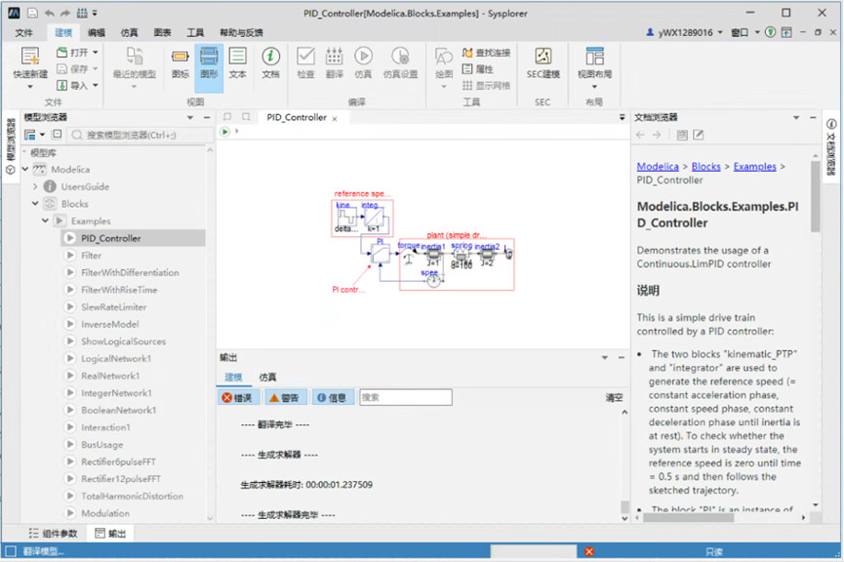Click the output panel 搜索 field
The image size is (844, 562).
click(x=405, y=397)
